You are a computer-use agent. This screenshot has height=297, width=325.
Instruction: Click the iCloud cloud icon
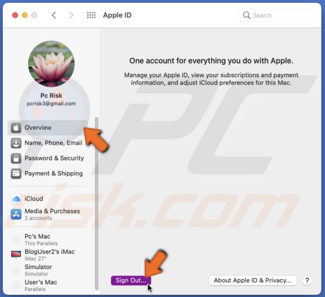[16, 199]
